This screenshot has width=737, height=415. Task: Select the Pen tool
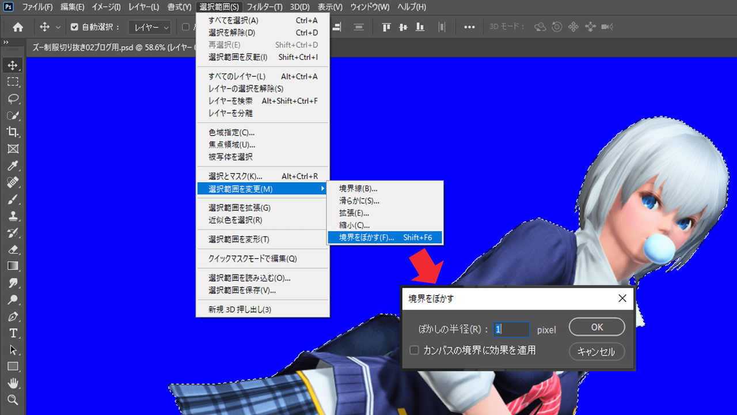13,316
